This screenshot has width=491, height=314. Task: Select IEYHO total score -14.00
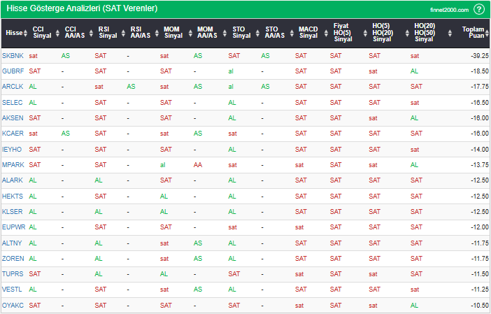point(480,150)
